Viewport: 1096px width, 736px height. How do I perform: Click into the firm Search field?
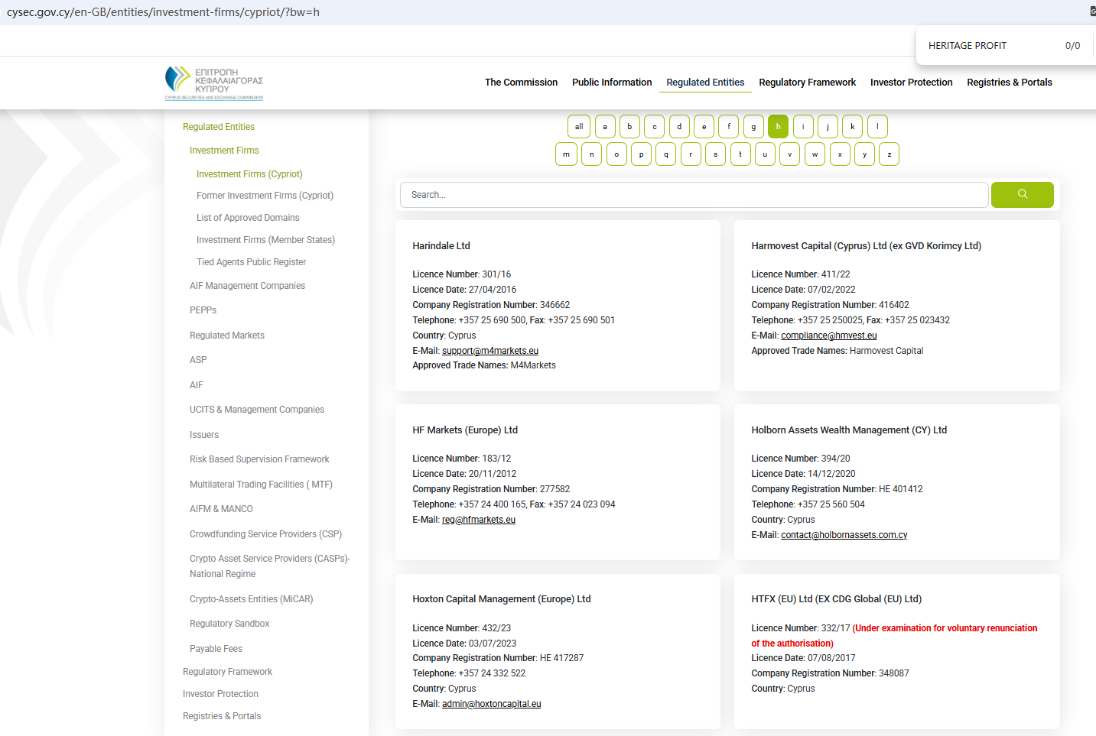click(x=694, y=195)
